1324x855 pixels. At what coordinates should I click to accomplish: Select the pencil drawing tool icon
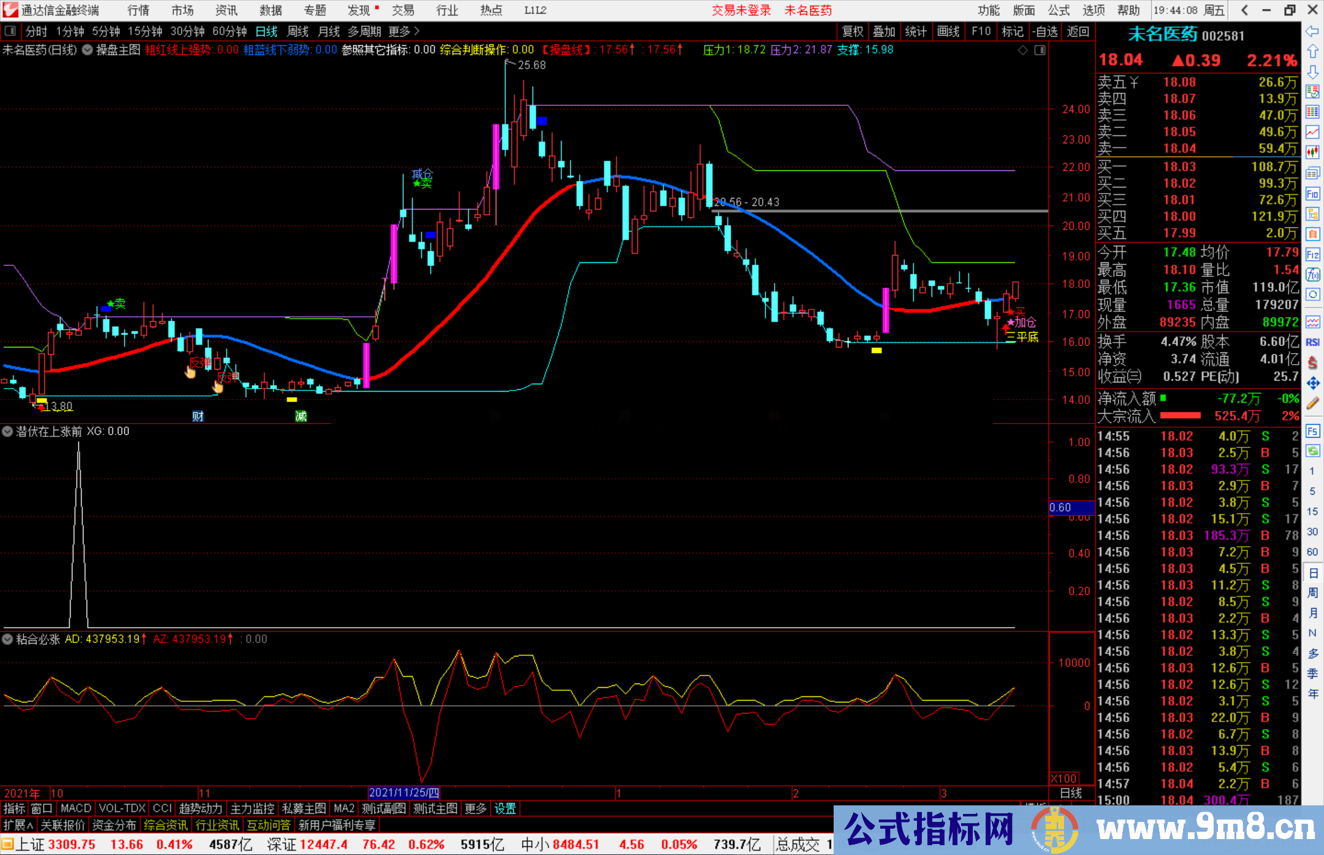(1312, 403)
